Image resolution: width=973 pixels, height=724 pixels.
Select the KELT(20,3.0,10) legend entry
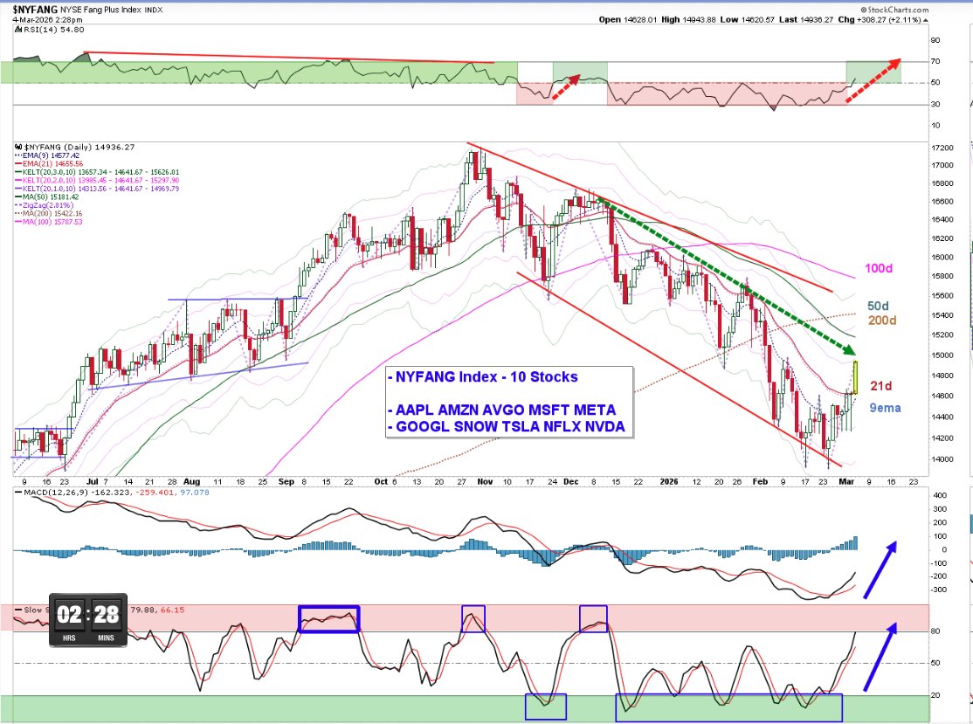pos(97,172)
